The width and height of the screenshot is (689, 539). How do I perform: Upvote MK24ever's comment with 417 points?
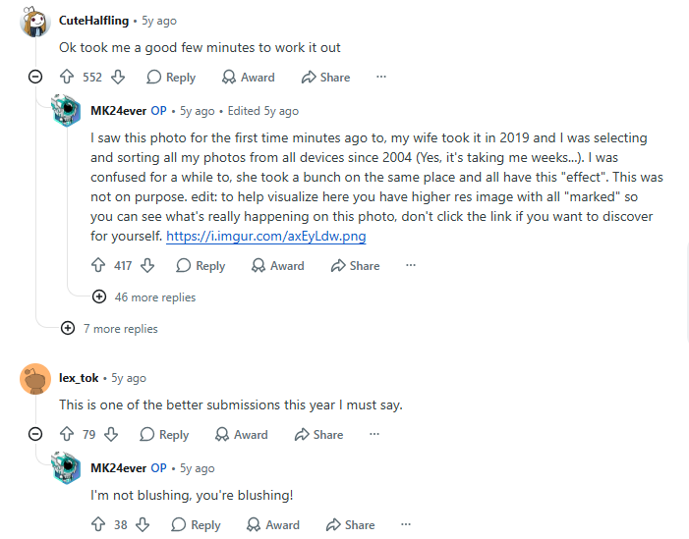click(x=98, y=265)
